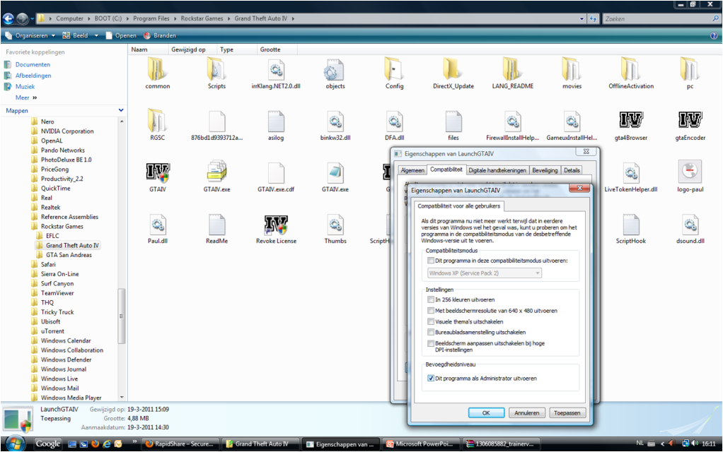
Task: Click the folder tree vertical scrollbar
Action: point(121,316)
